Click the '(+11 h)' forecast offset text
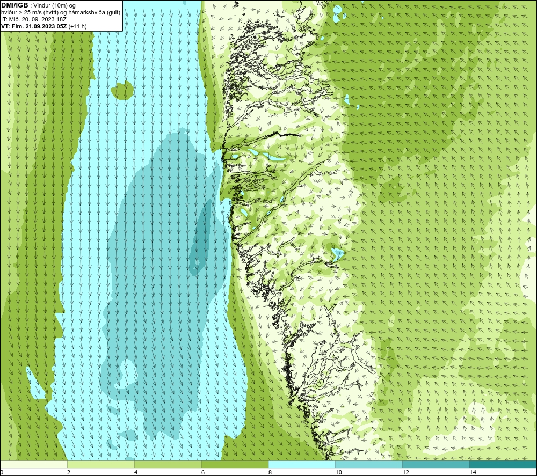 [78, 26]
